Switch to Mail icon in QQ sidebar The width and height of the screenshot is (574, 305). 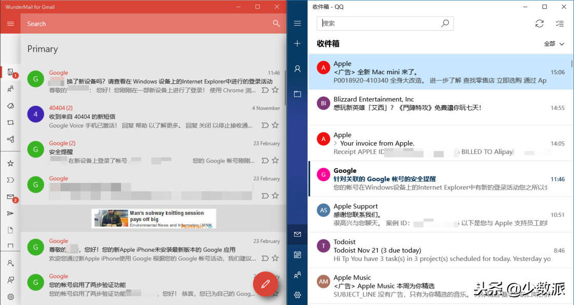pyautogui.click(x=298, y=234)
